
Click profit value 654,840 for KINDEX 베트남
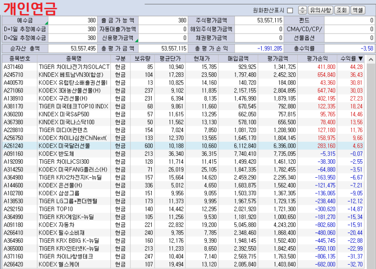[x=326, y=75]
